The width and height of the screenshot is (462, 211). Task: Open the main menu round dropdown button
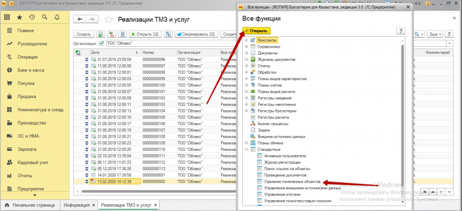coord(11,4)
